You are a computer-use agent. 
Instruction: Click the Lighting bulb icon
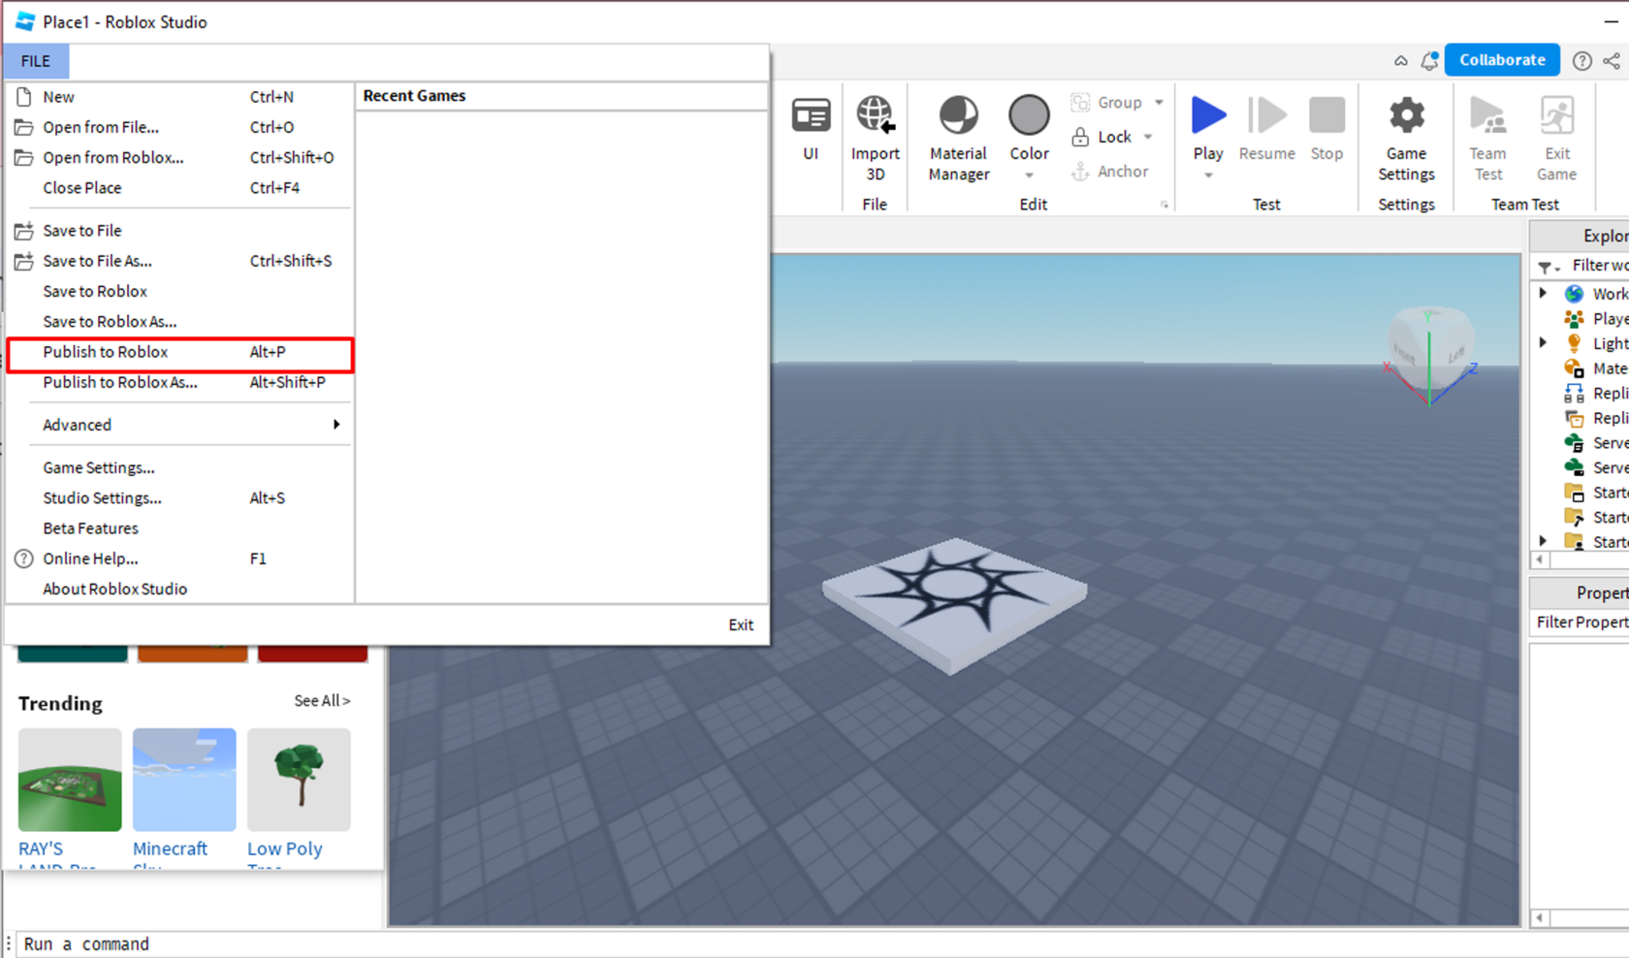[x=1574, y=343]
